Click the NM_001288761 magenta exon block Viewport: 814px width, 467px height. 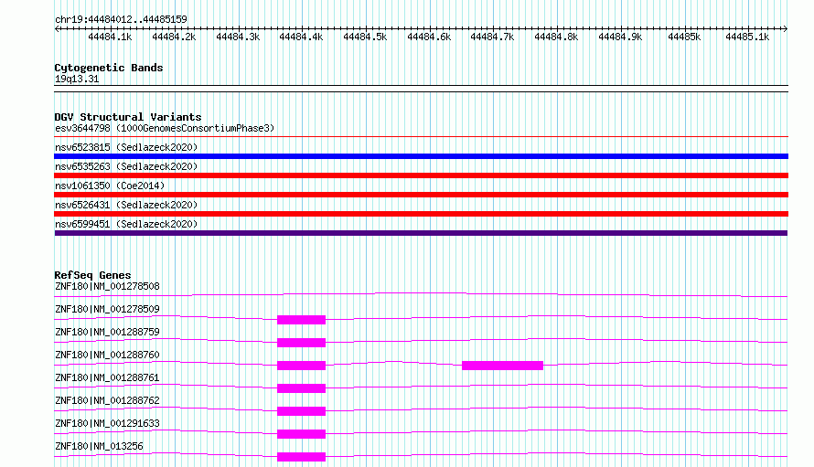pyautogui.click(x=301, y=388)
